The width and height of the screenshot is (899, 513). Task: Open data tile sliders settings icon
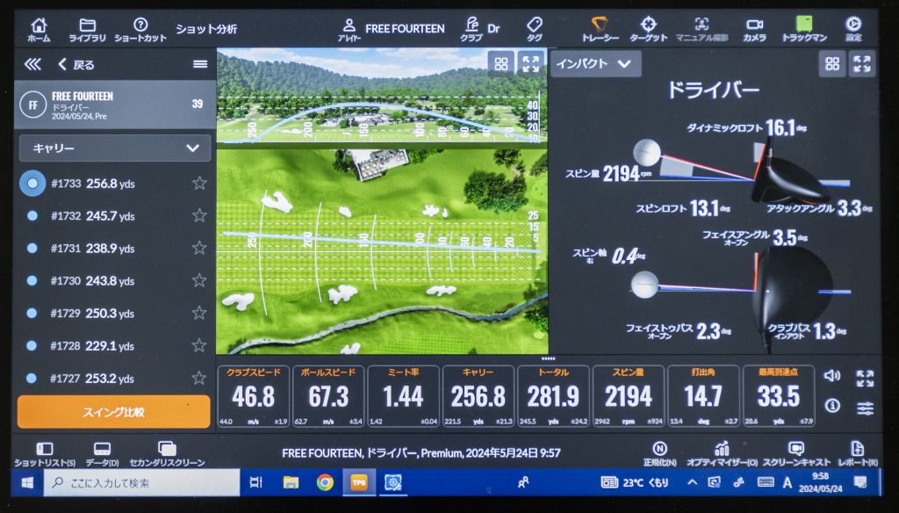[865, 408]
